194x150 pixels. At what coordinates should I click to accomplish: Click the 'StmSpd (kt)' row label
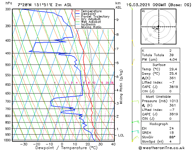tap(153, 142)
